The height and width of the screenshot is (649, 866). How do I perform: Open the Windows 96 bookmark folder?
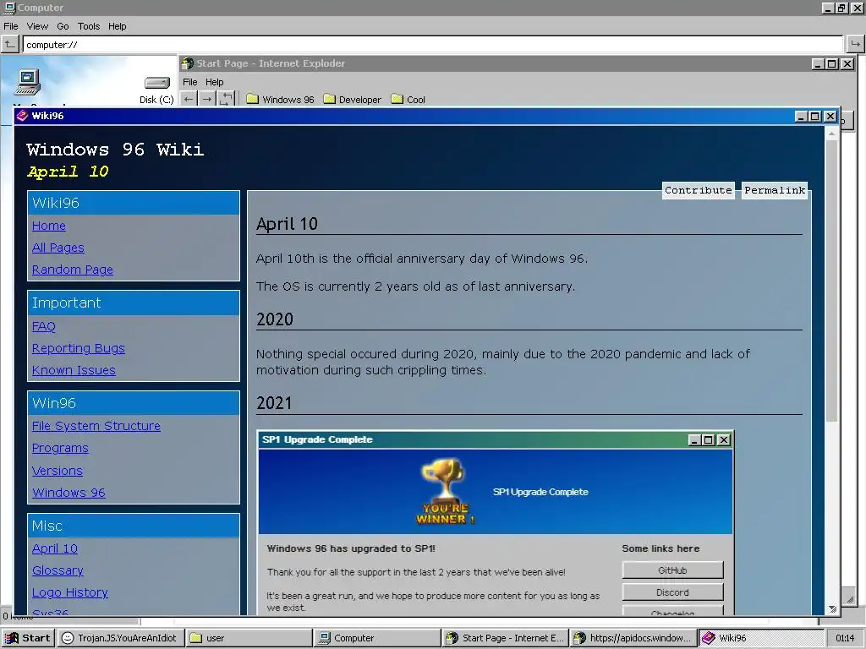[280, 100]
